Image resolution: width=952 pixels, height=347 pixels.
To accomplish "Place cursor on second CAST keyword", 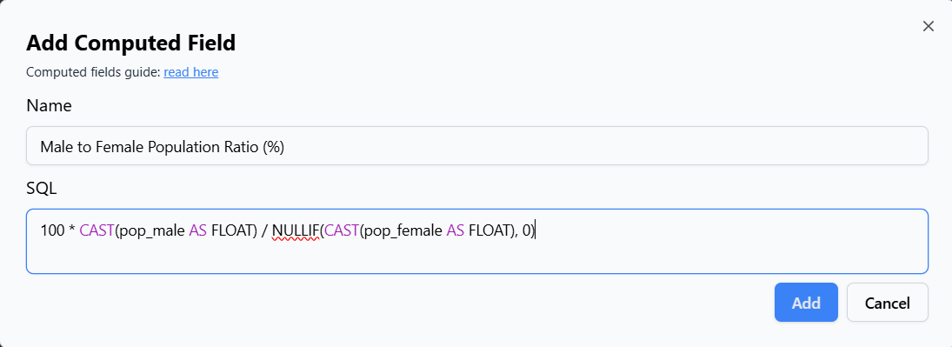I will (x=342, y=231).
